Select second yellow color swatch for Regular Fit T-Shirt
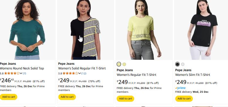 124,64
